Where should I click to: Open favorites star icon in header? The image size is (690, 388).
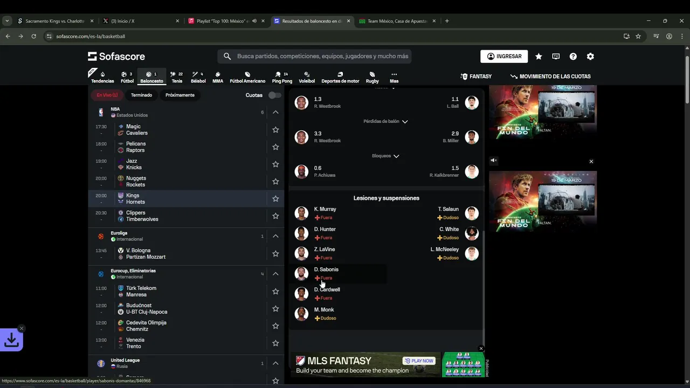[539, 56]
